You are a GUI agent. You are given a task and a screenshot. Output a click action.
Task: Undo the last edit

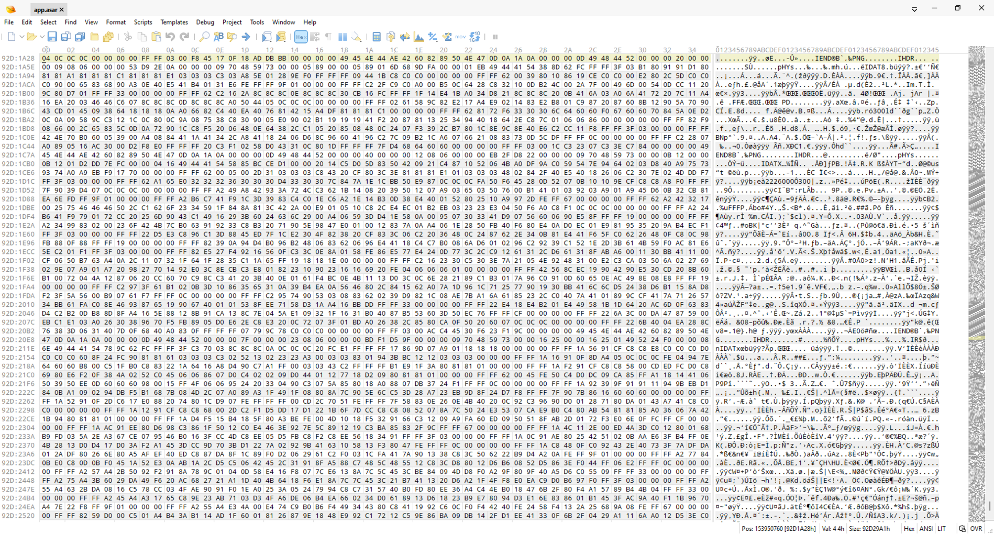pyautogui.click(x=170, y=37)
